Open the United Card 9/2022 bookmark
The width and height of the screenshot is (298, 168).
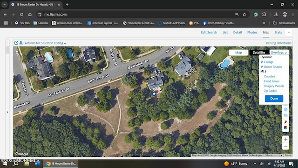172,23
